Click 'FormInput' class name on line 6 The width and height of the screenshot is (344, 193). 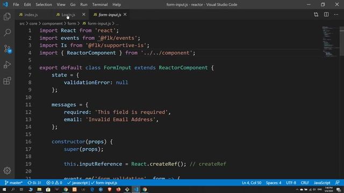[x=117, y=68]
